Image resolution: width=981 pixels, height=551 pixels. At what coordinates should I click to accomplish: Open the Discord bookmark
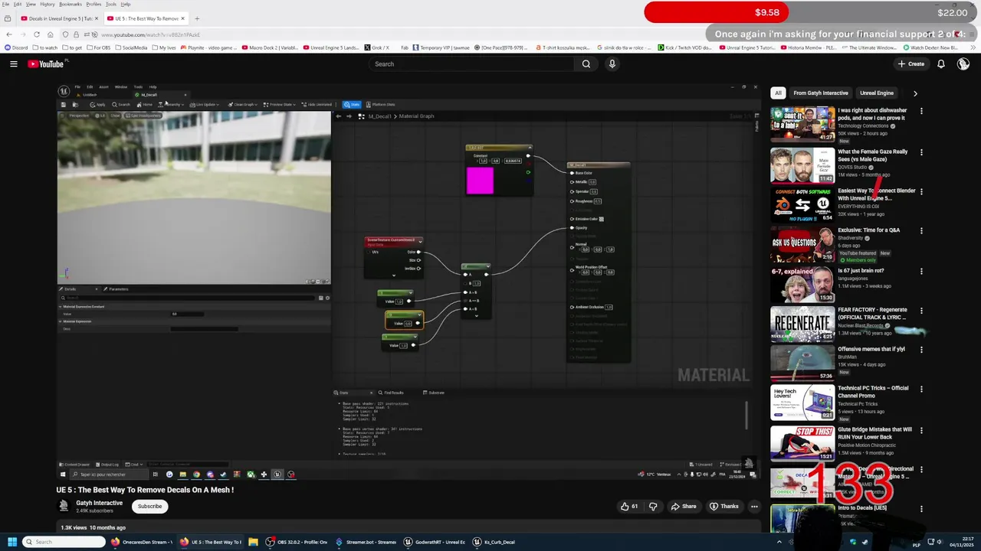coord(16,47)
